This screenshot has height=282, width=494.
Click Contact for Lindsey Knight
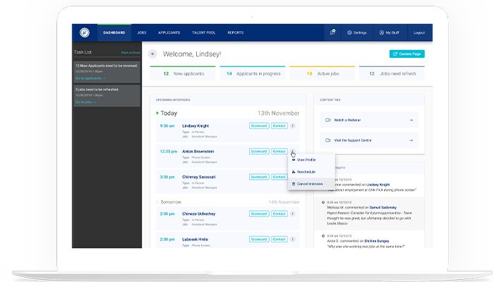pyautogui.click(x=279, y=126)
